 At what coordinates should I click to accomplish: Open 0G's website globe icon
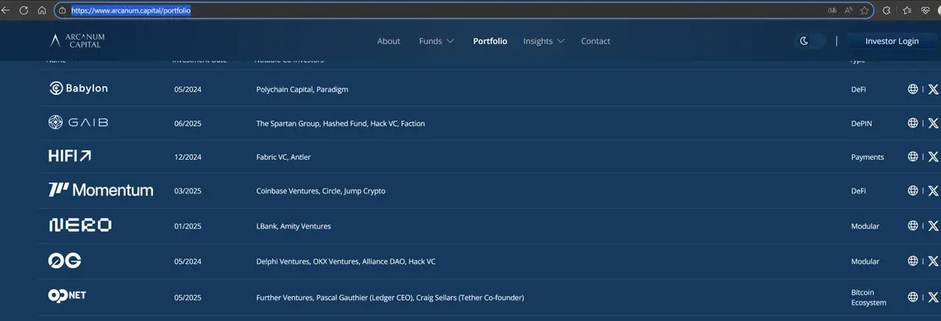(x=913, y=261)
